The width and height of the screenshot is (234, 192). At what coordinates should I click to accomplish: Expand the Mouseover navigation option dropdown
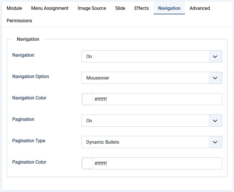tap(152, 78)
